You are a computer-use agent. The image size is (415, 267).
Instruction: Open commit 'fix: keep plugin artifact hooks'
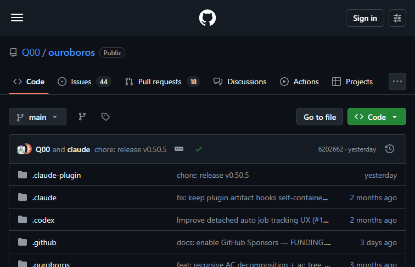click(252, 198)
